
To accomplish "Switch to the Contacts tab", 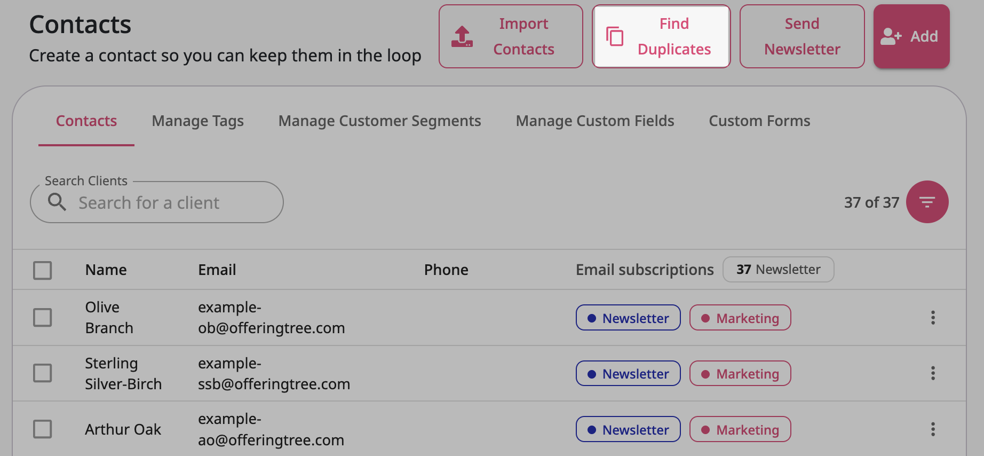I will point(86,121).
